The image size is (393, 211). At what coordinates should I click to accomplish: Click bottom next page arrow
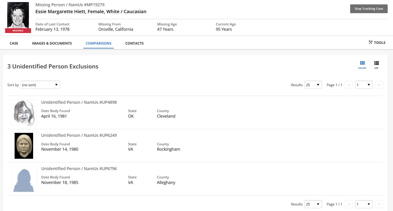pos(379,204)
